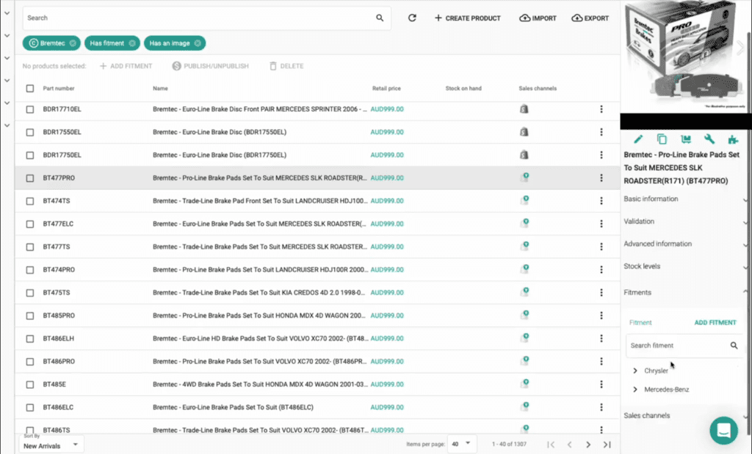Open the three-dot menu for BT474TS
752x454 pixels.
pyautogui.click(x=601, y=201)
